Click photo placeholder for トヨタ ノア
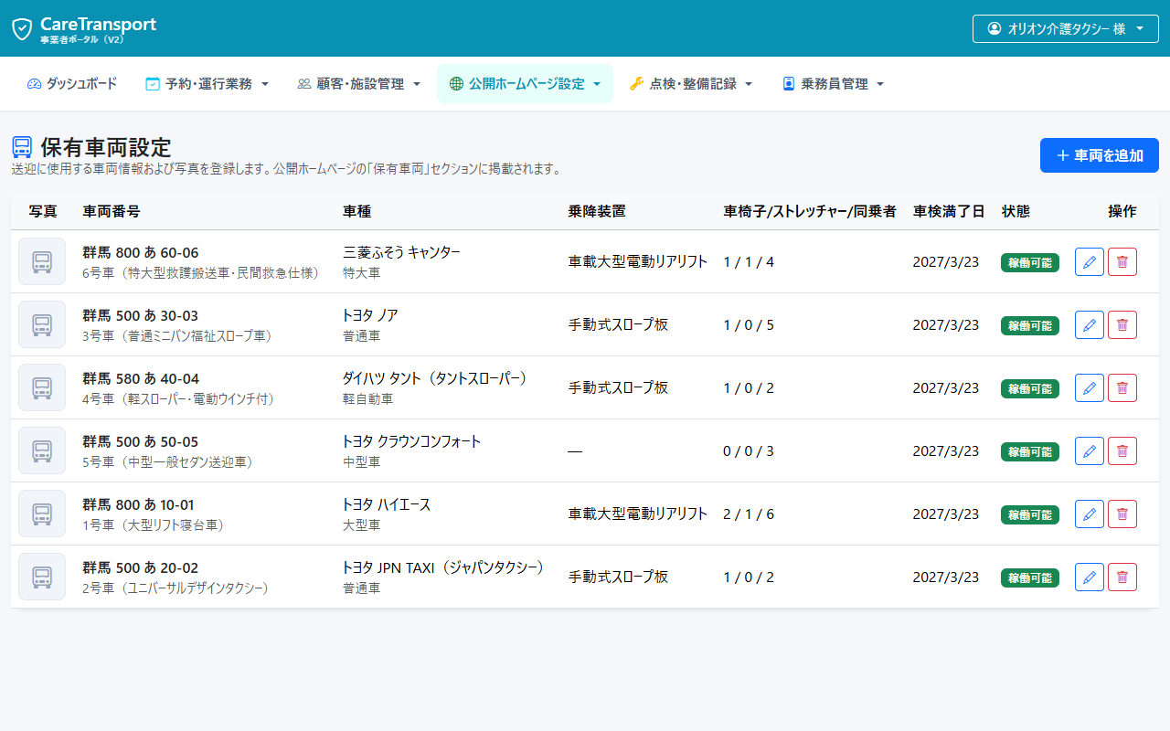 pos(42,325)
